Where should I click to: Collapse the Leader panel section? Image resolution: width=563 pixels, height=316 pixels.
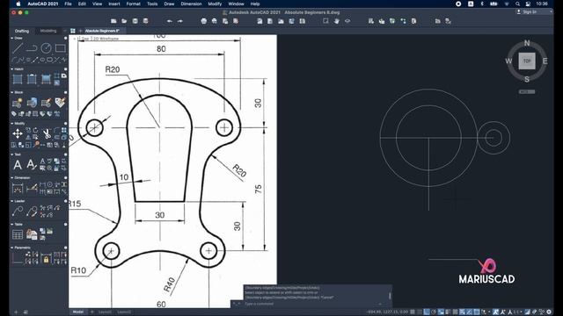click(x=11, y=201)
